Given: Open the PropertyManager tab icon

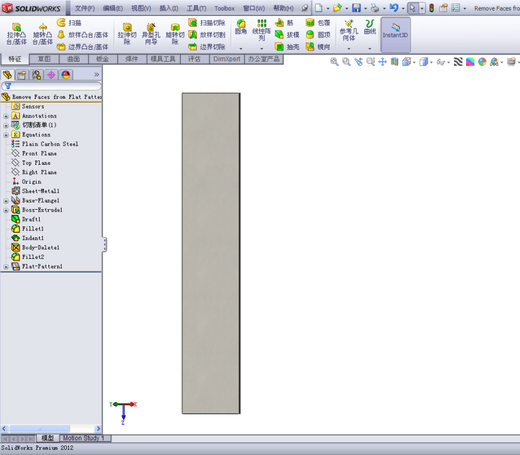Looking at the screenshot, I should 22,75.
